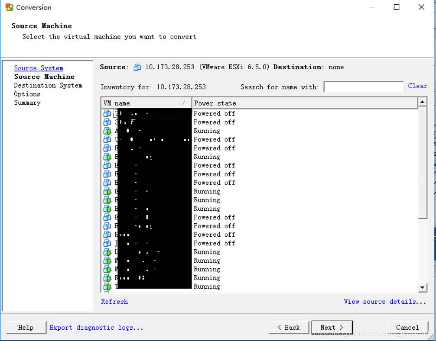The image size is (436, 341).
Task: Export diagnostic logs
Action: pos(96,328)
